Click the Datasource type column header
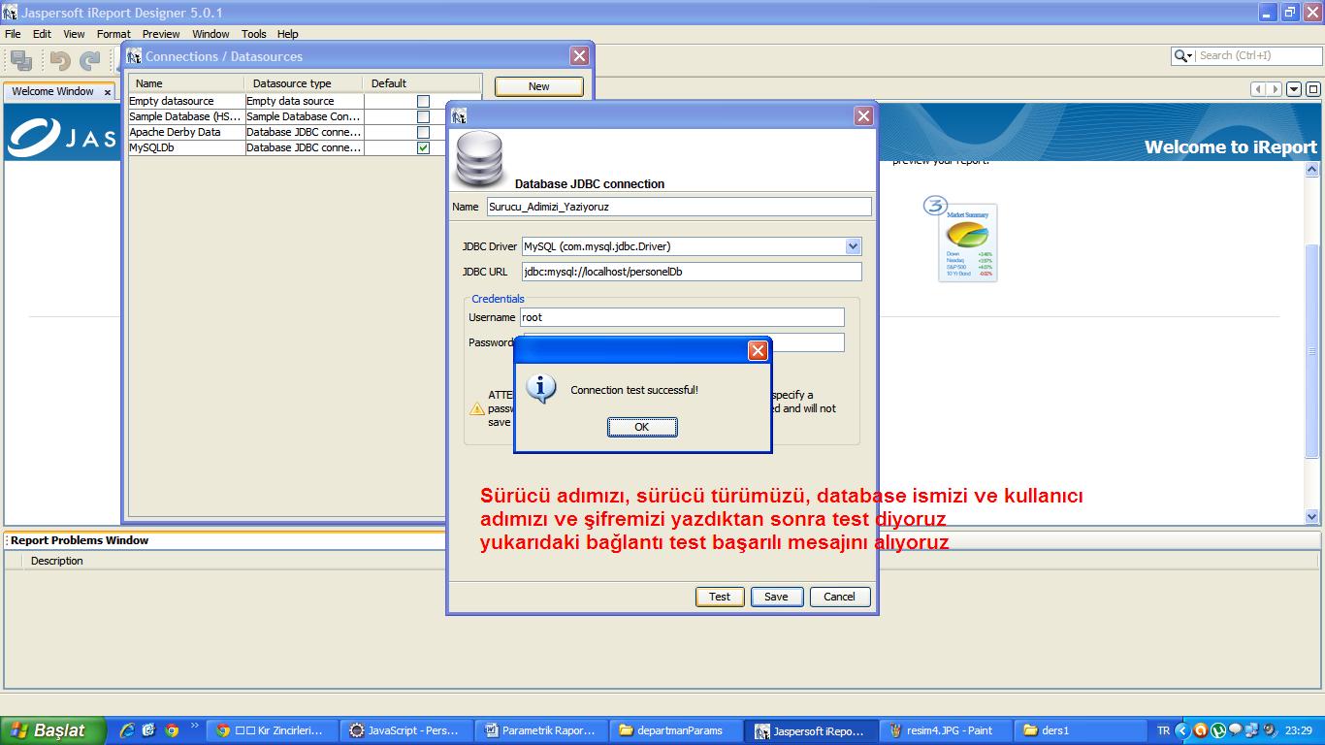 point(305,83)
